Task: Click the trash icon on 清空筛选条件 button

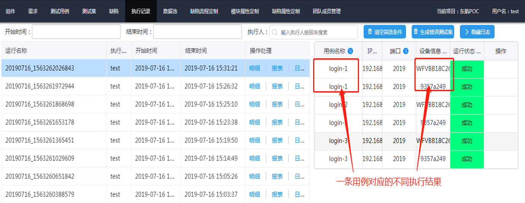Action: [370, 32]
